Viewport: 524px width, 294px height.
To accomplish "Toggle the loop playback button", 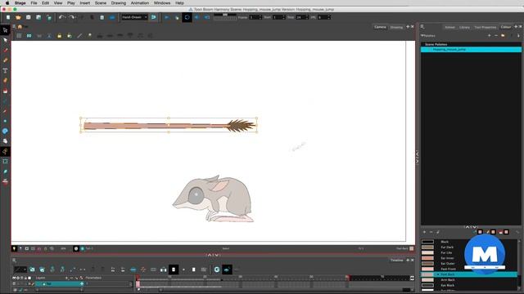I will 187,17.
